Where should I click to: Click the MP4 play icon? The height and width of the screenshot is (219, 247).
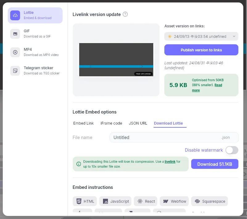pyautogui.click(x=15, y=52)
